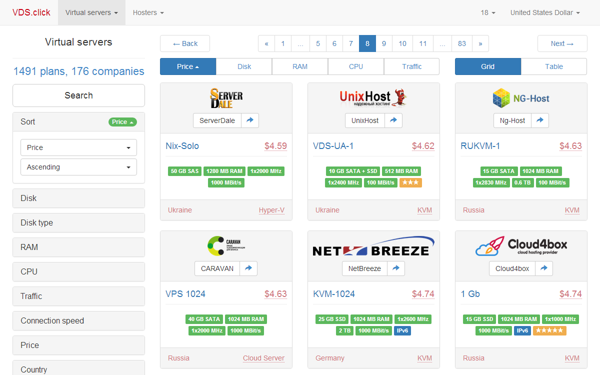Open the United States Dollar currency dropdown
The width and height of the screenshot is (600, 375).
pyautogui.click(x=545, y=12)
